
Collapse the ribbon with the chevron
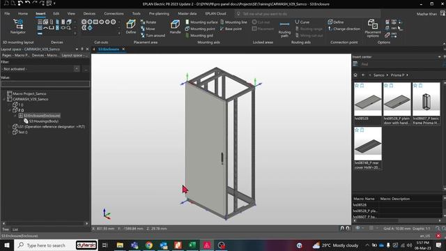pyautogui.click(x=444, y=43)
